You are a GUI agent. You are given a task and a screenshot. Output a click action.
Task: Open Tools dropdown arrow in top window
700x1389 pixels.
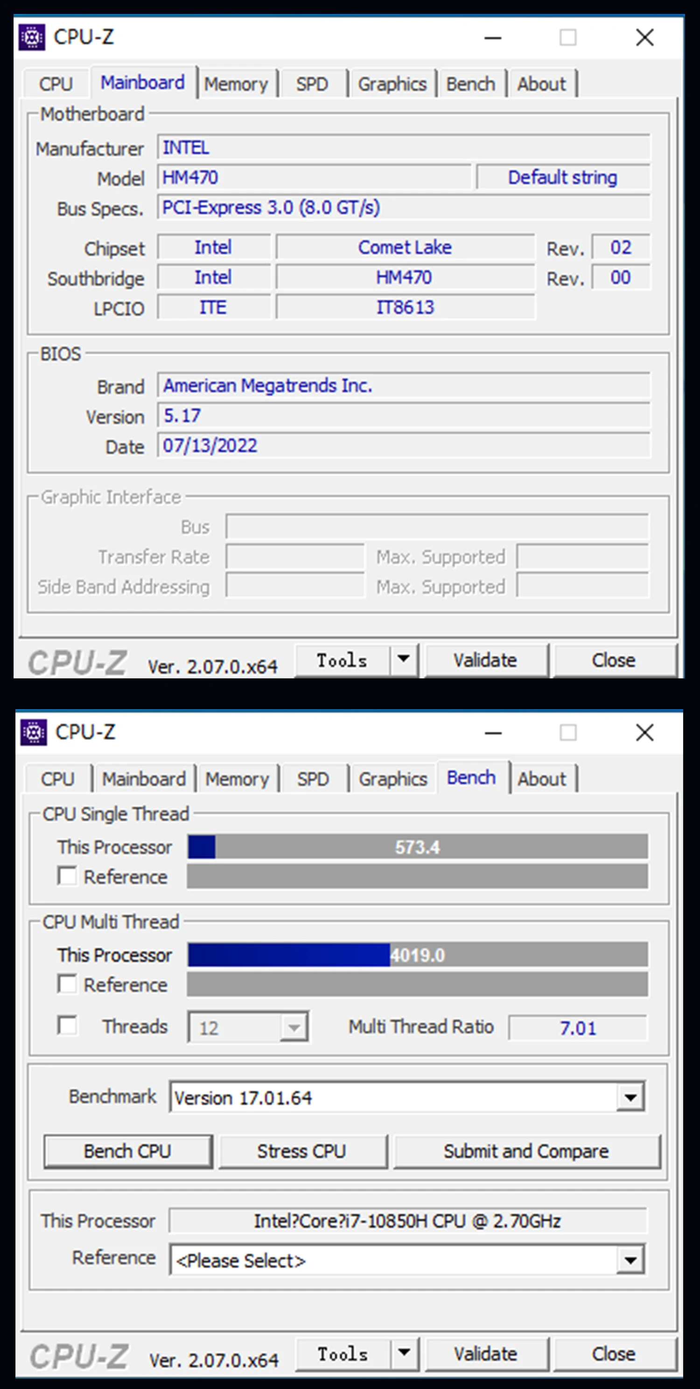tap(403, 659)
